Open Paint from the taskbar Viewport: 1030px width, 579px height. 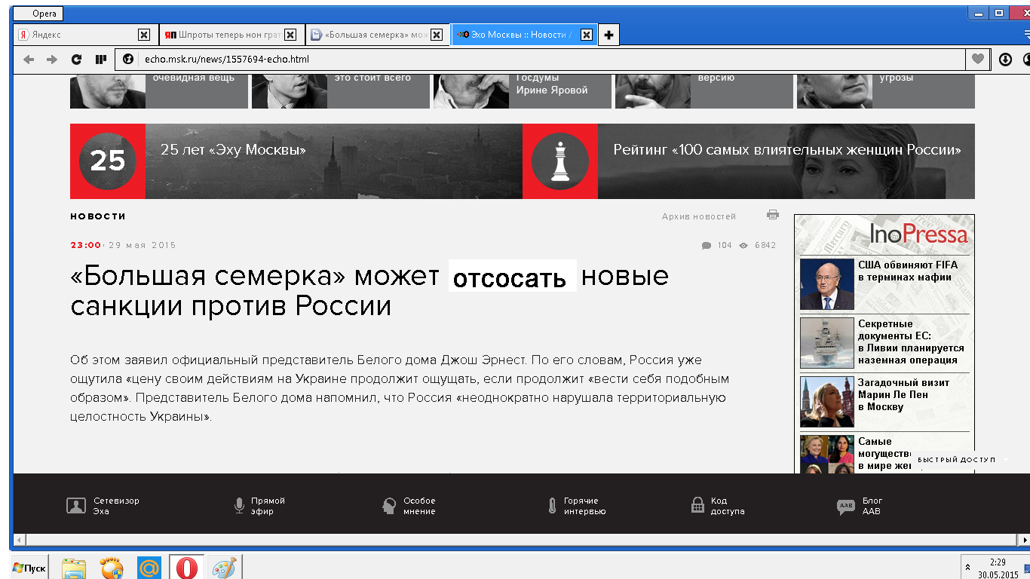click(223, 568)
